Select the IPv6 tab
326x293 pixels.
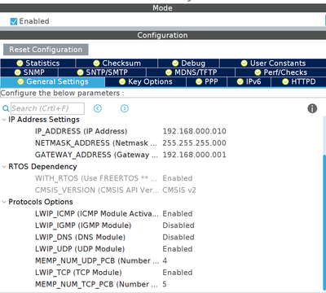click(x=249, y=81)
